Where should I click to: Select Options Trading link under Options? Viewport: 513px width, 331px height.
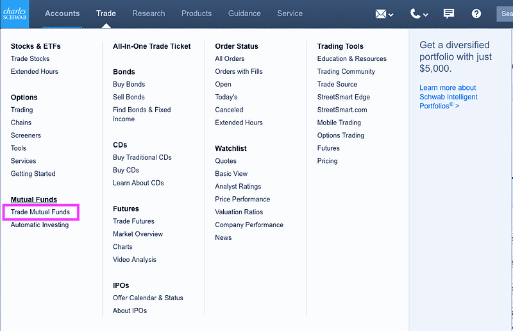[x=22, y=110]
